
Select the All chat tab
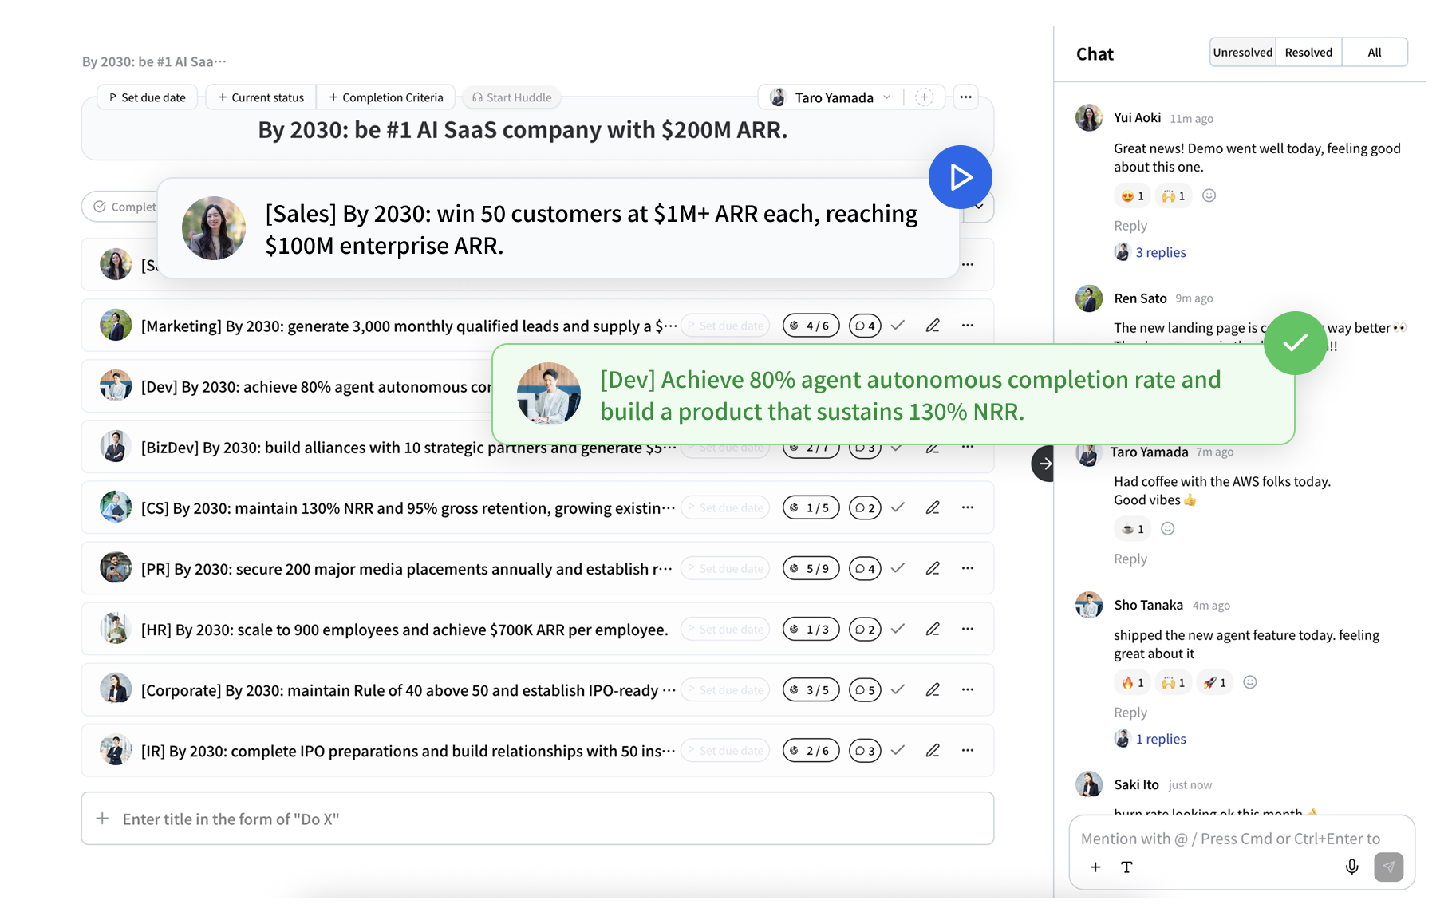tap(1374, 53)
